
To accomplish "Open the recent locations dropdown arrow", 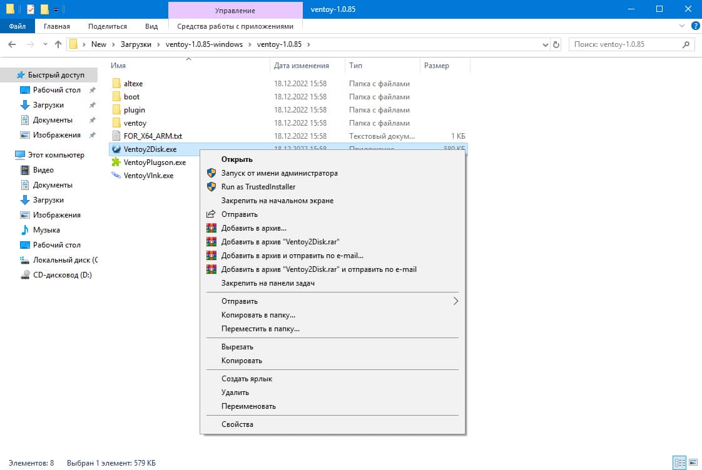I will [x=45, y=44].
